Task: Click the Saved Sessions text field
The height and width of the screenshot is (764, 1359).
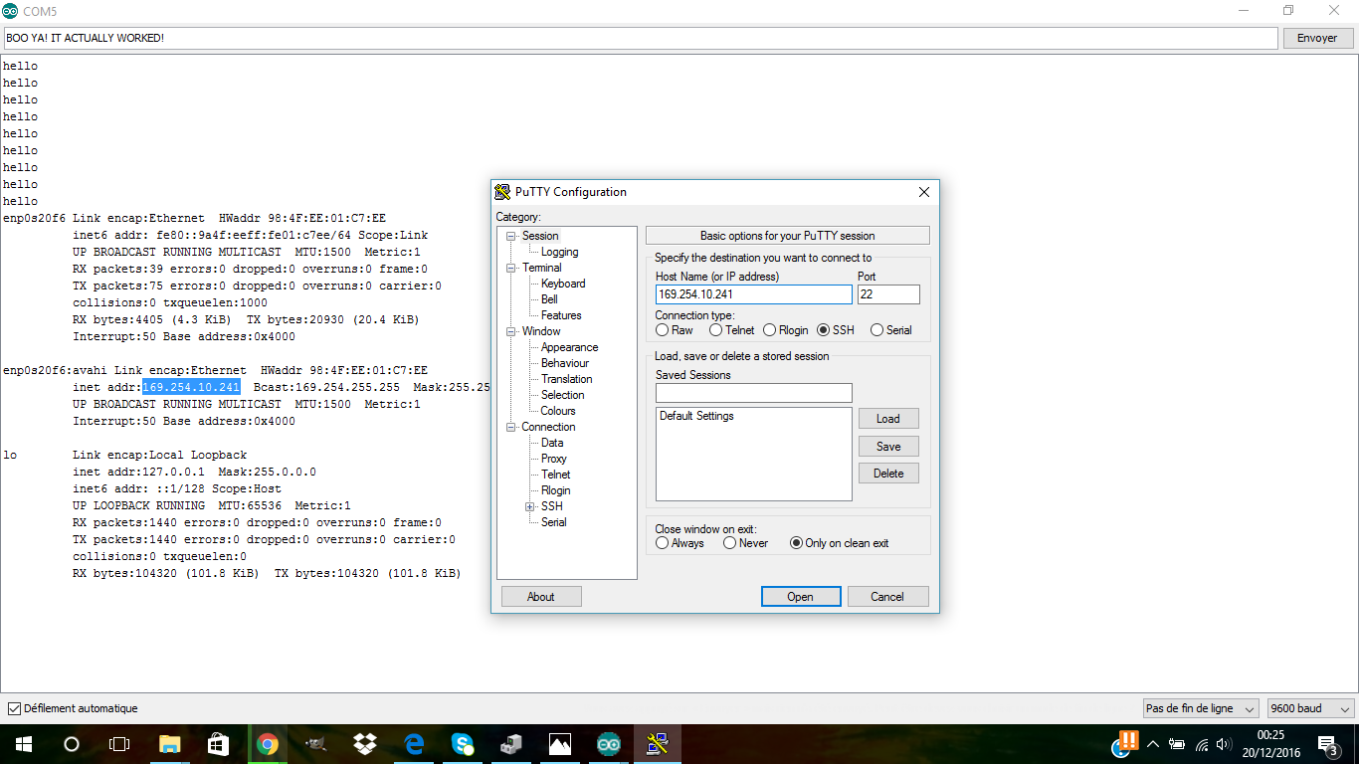Action: [x=753, y=393]
